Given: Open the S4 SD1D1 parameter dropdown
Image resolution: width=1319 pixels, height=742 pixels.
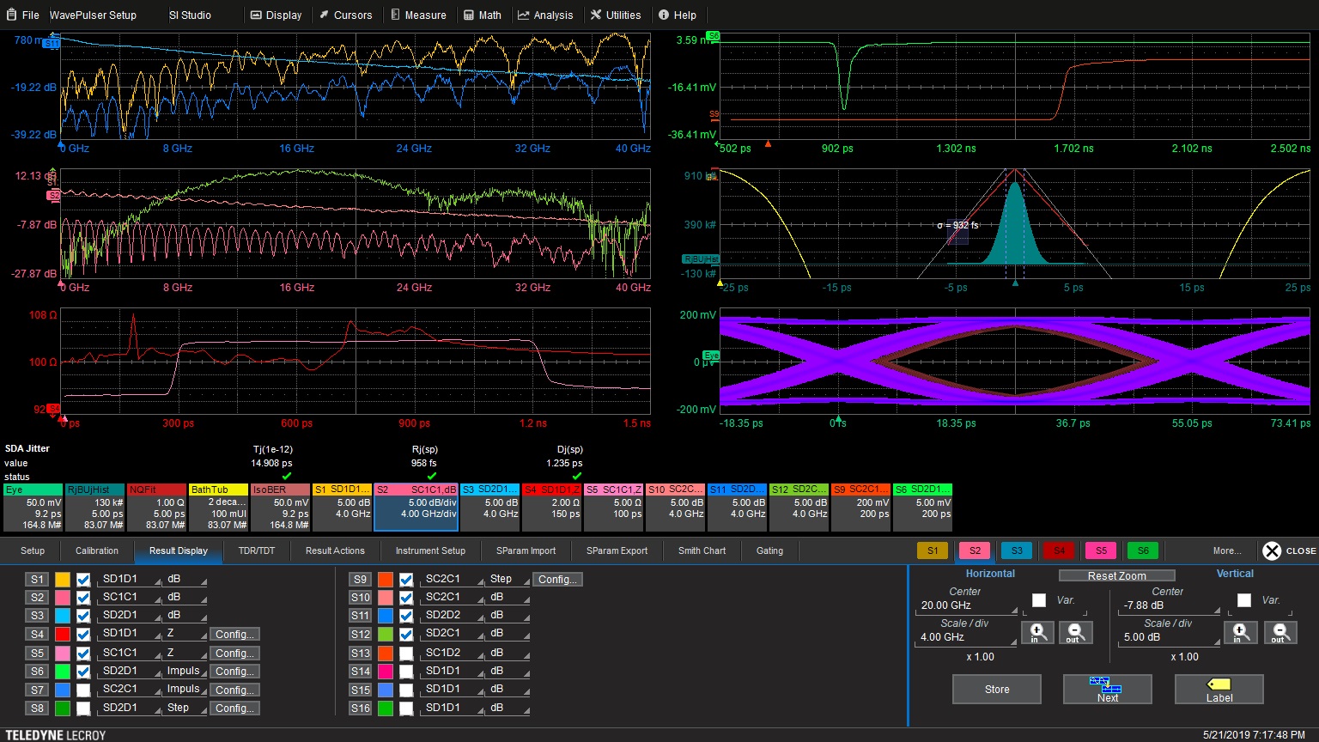Looking at the screenshot, I should point(131,634).
